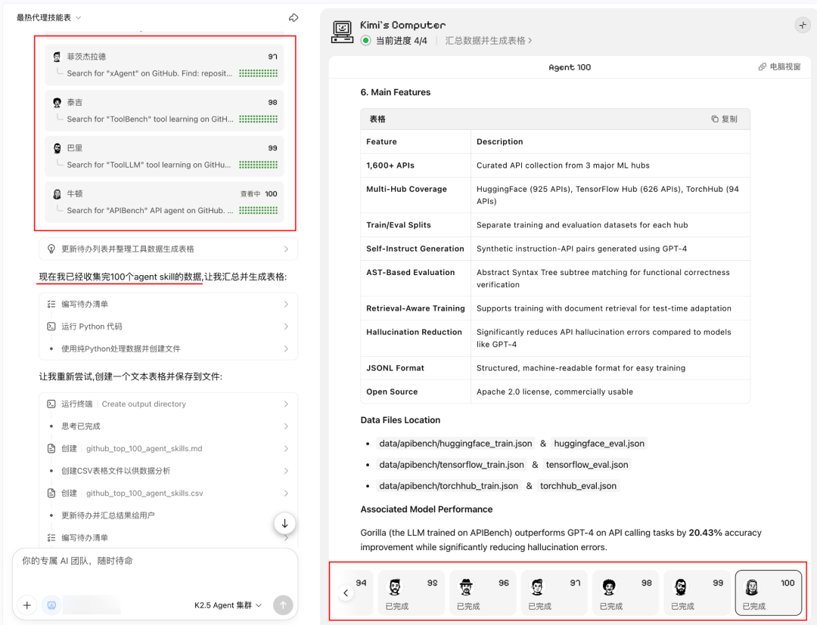This screenshot has width=817, height=625.
Task: Expand the first 编写待办清单 step
Action: [168, 304]
